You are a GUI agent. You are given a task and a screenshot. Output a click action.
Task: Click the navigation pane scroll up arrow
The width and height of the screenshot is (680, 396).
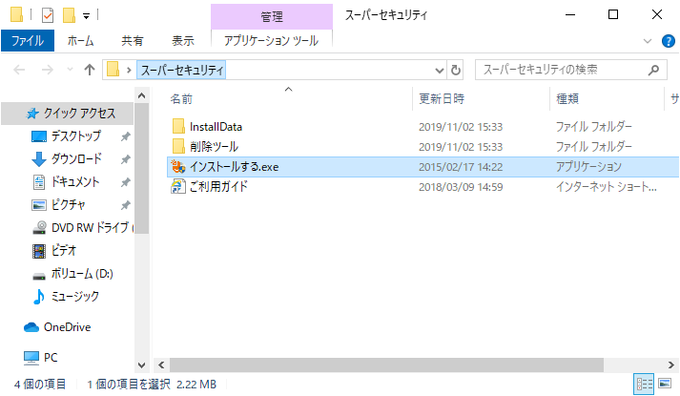tap(141, 95)
